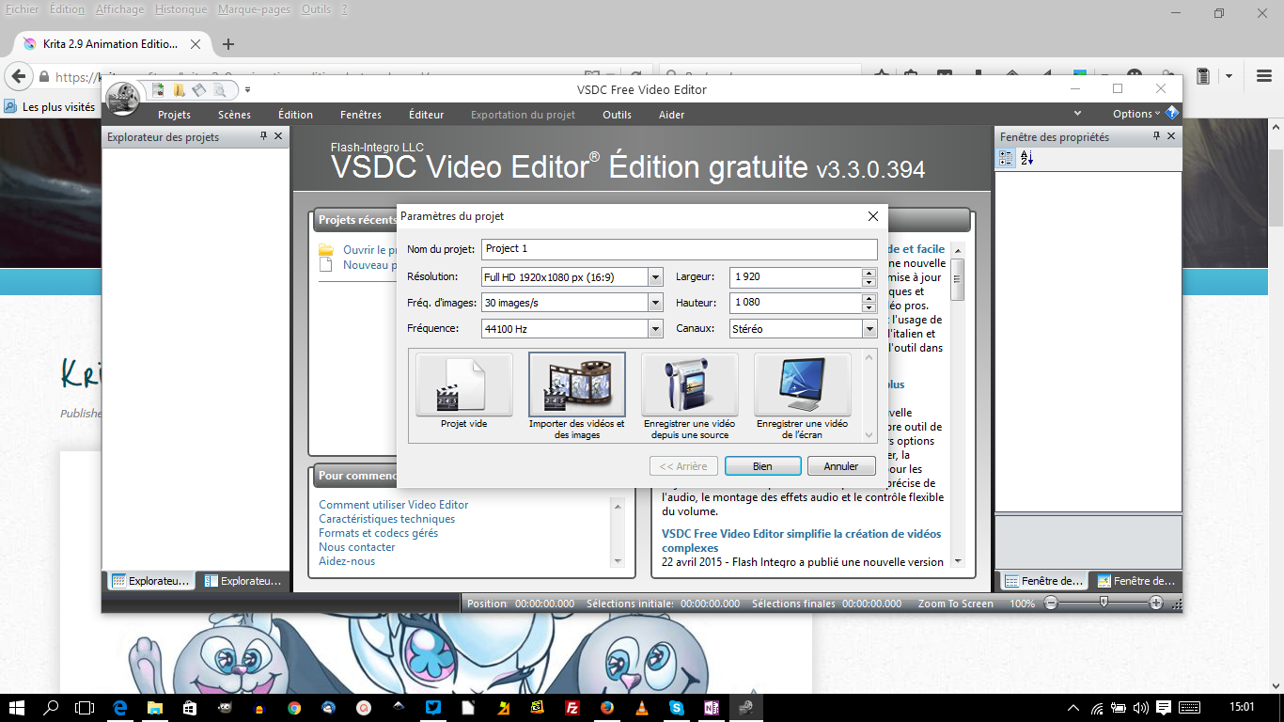The width and height of the screenshot is (1284, 722).
Task: Pin the Explorateur des projets panel
Action: click(x=264, y=136)
